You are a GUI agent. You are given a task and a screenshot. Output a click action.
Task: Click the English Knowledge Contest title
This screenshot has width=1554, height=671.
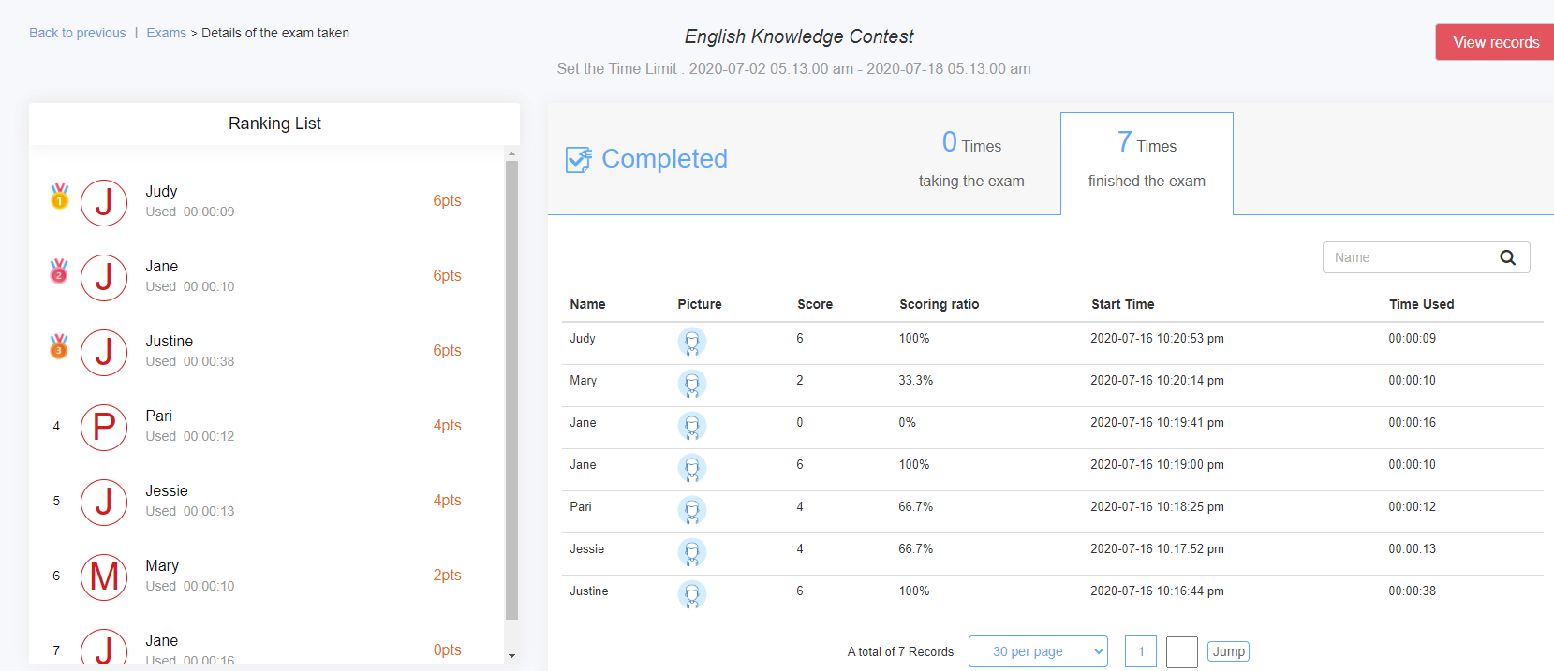pyautogui.click(x=799, y=36)
